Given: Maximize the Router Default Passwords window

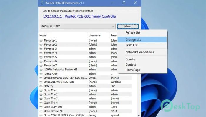Looking at the screenshot, I should tap(124, 3).
